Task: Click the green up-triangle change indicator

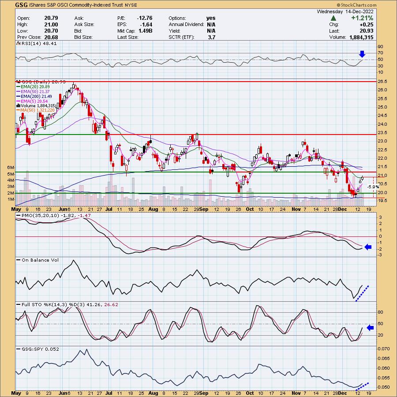Action: [x=333, y=18]
